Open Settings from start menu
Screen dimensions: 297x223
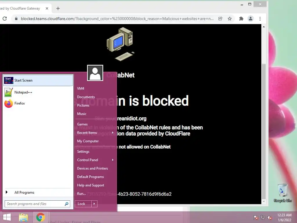[83, 152]
